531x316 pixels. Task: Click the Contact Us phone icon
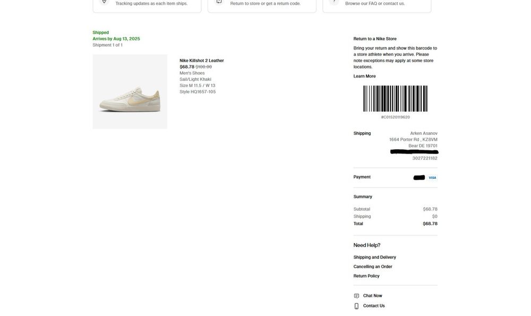[356, 306]
